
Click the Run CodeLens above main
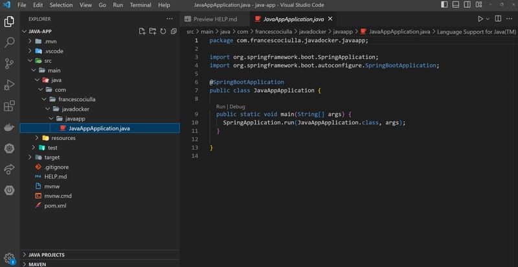(220, 106)
